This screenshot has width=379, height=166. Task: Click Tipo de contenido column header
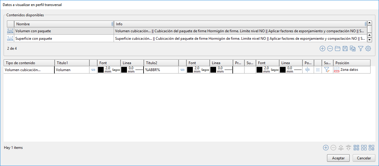29,63
